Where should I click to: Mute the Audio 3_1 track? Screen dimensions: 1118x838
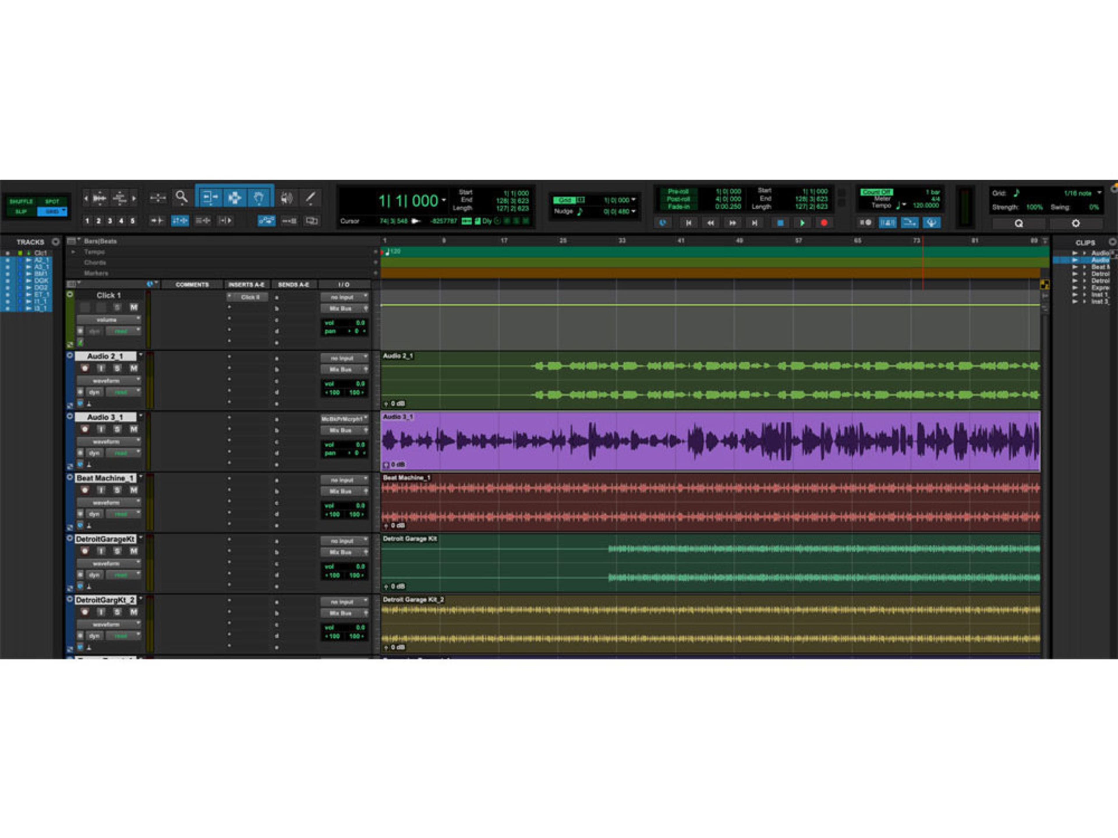[x=133, y=429]
